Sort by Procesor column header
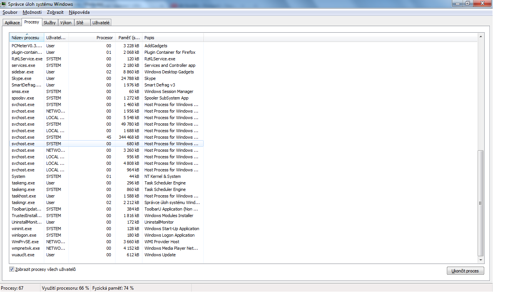Image resolution: width=505 pixels, height=292 pixels. coord(92,38)
